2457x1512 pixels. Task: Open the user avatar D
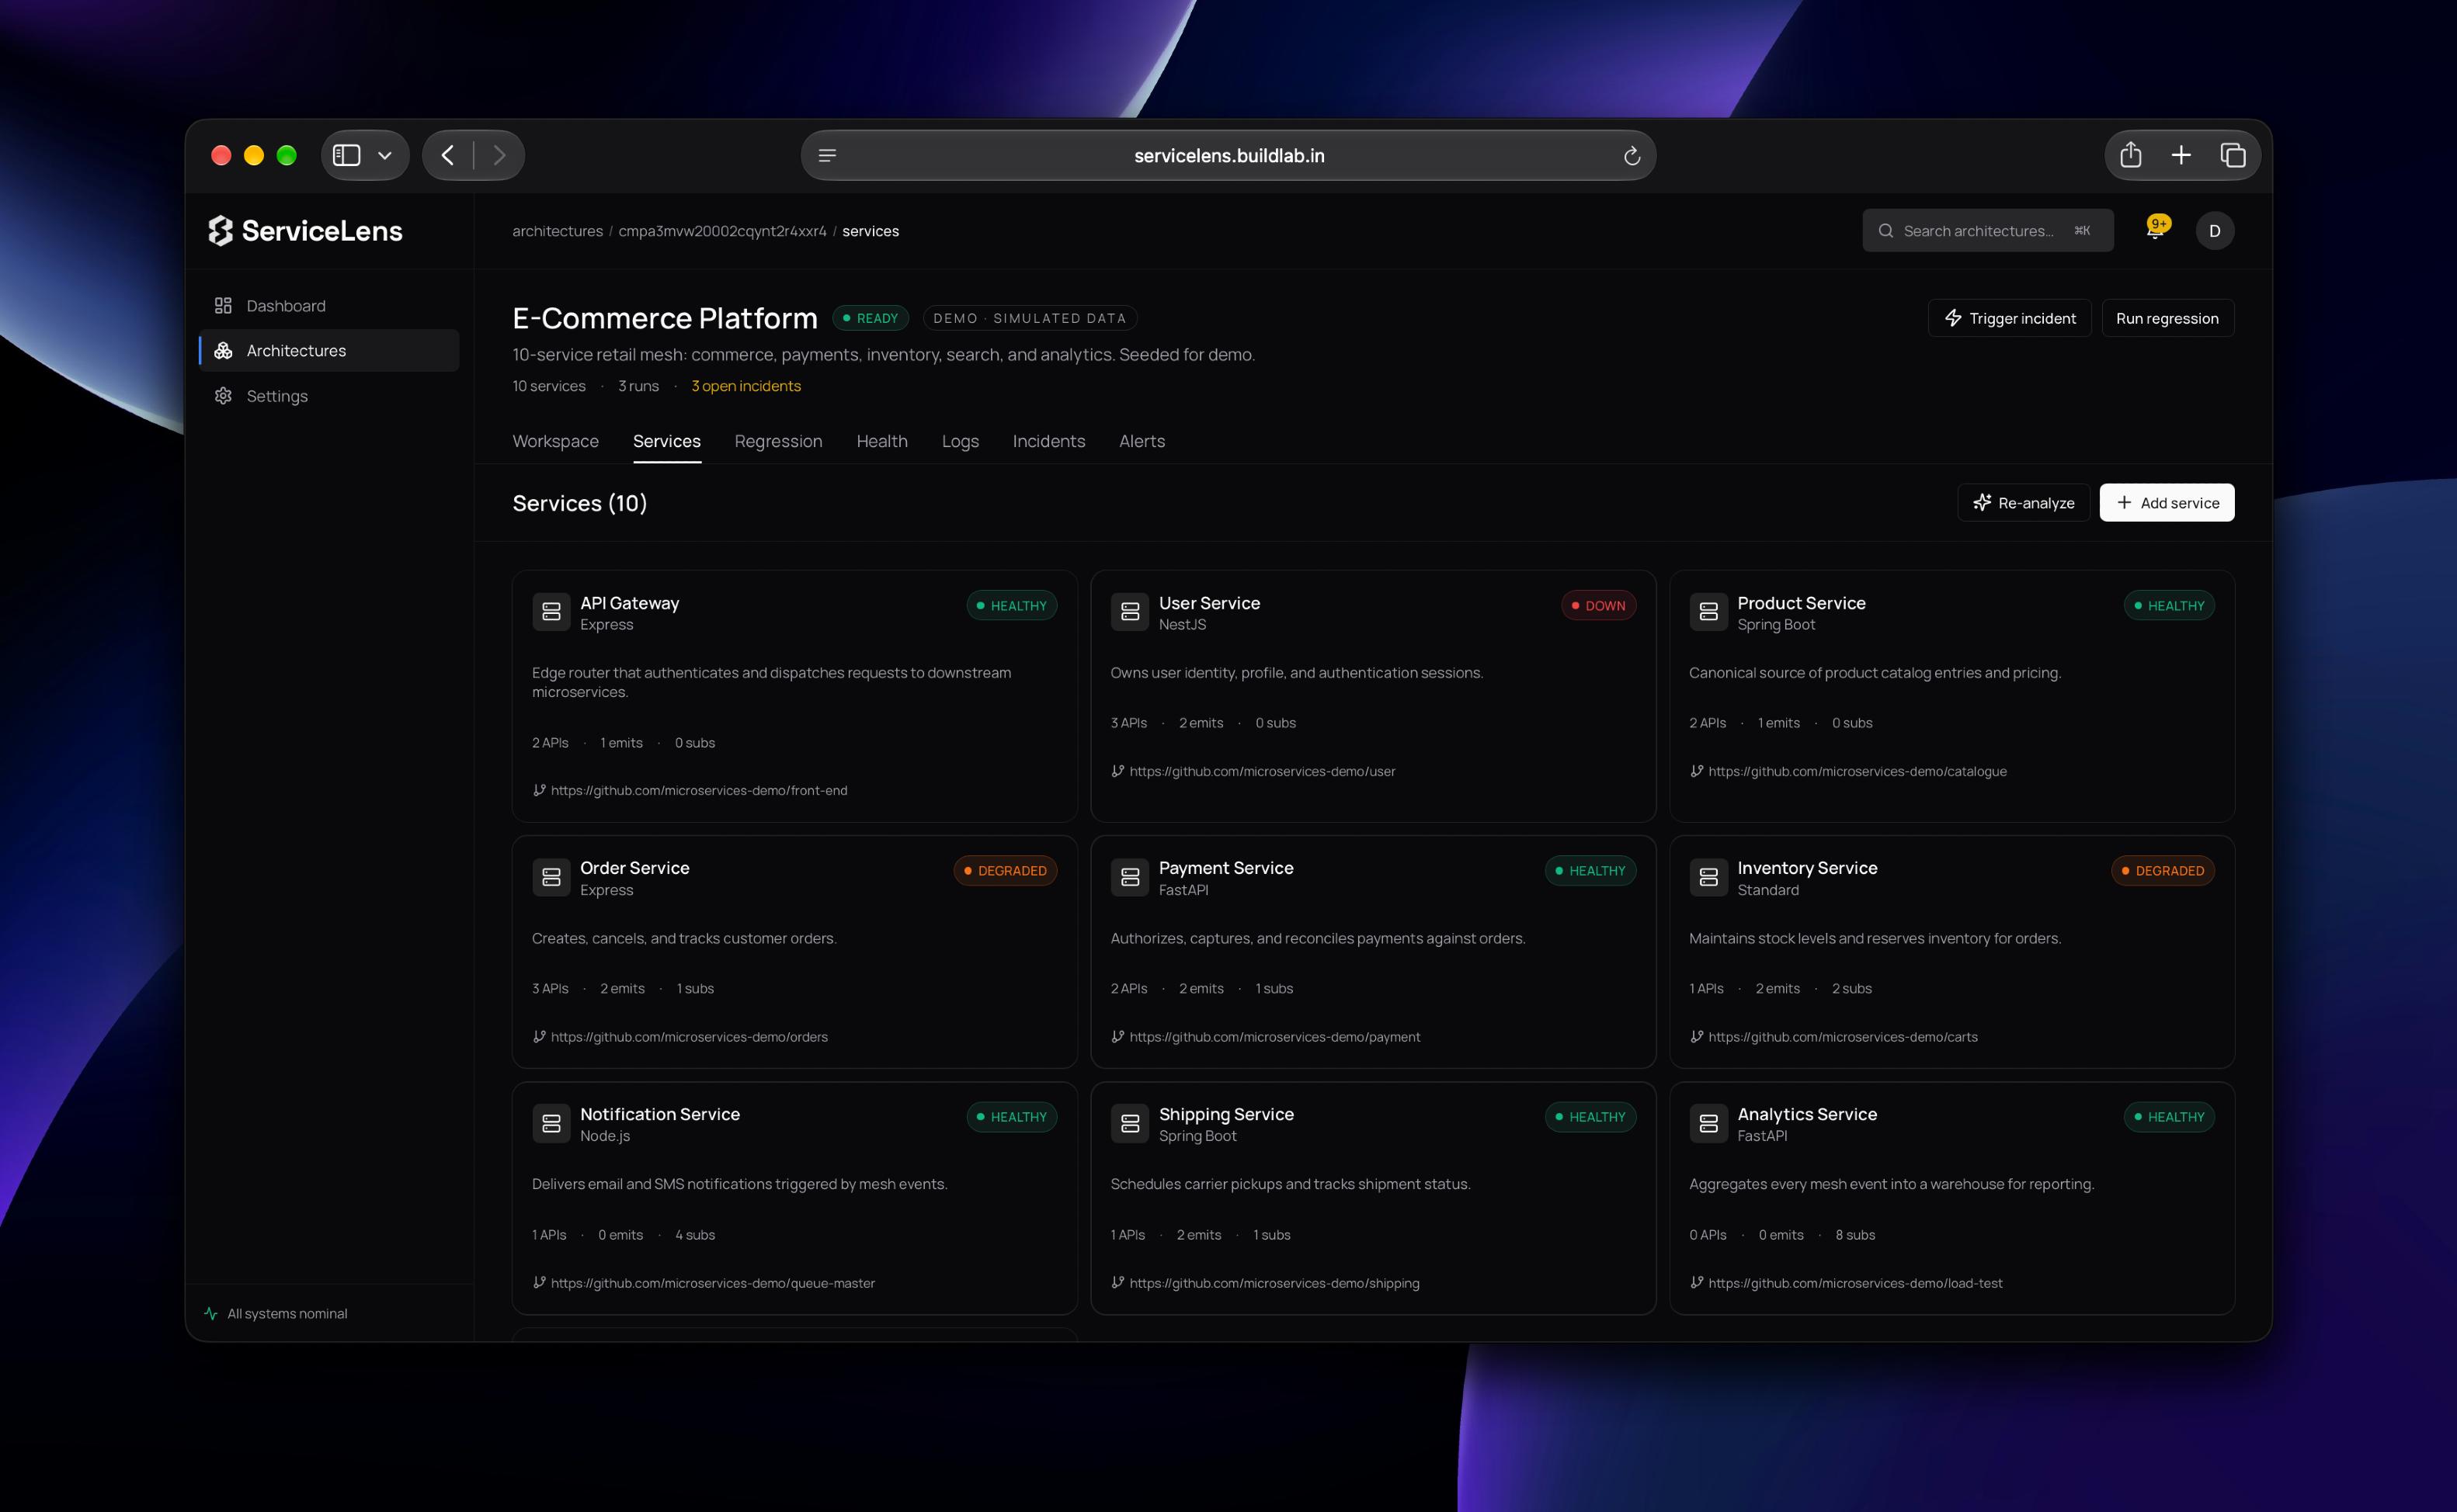click(2214, 231)
